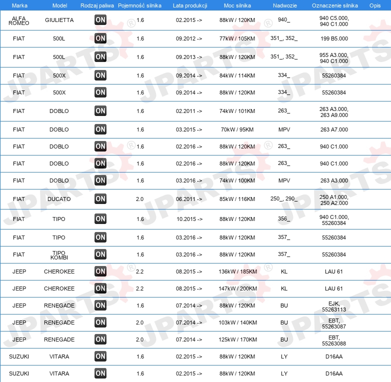The image size is (391, 382).
Task: Click the ON icon in Doblo 03.2016 row
Action: [100, 180]
